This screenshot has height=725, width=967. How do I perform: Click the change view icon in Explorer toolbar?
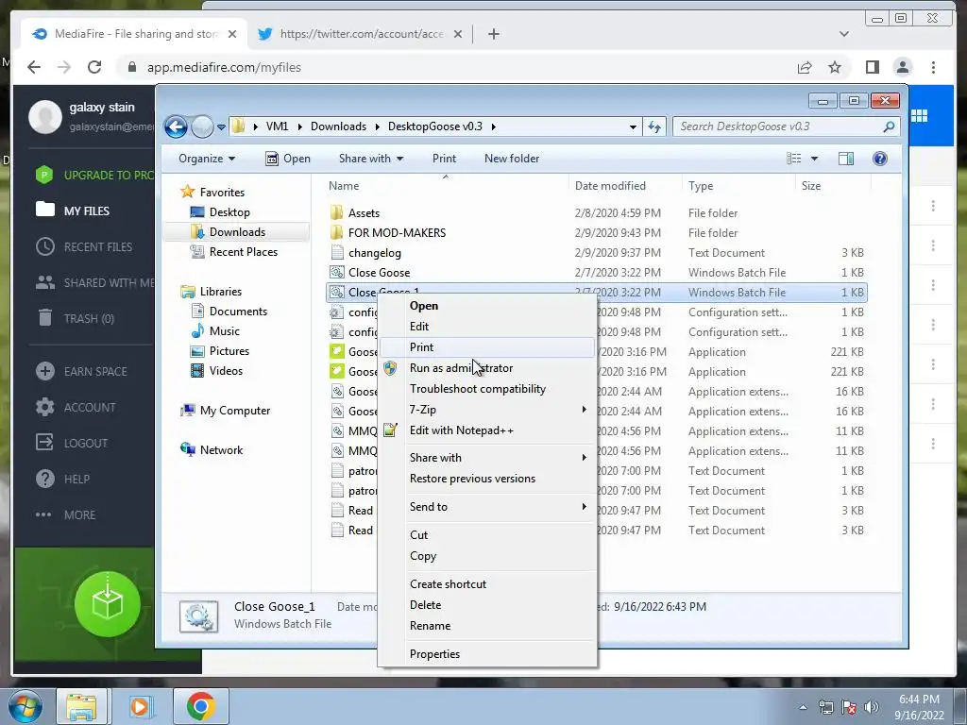click(x=793, y=159)
